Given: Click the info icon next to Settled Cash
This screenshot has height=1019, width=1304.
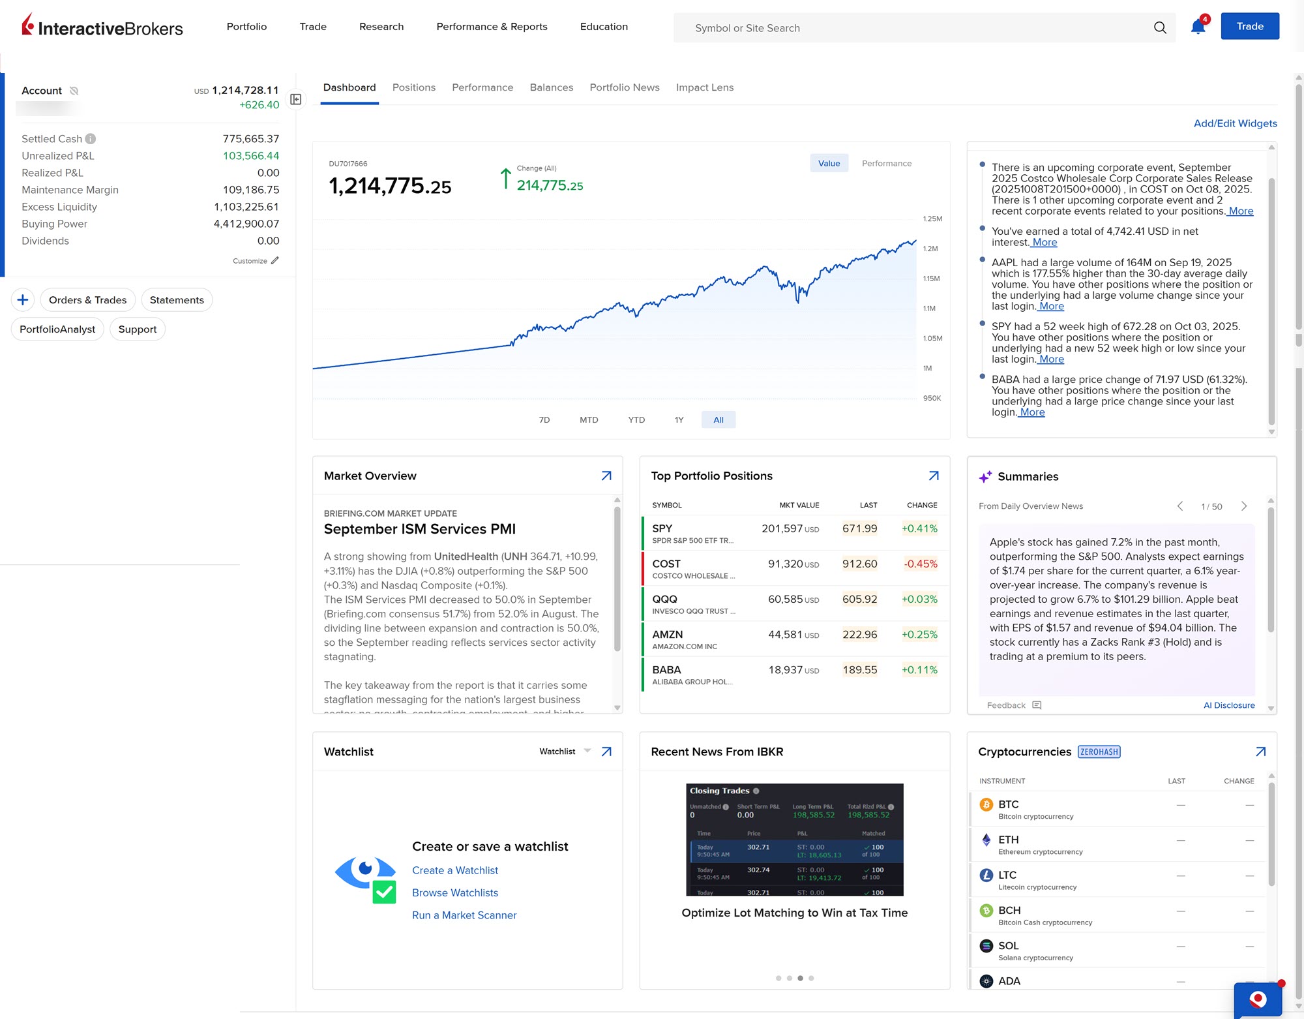Looking at the screenshot, I should (90, 138).
